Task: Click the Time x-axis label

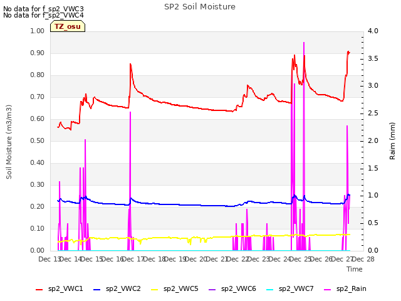Action: click(355, 269)
